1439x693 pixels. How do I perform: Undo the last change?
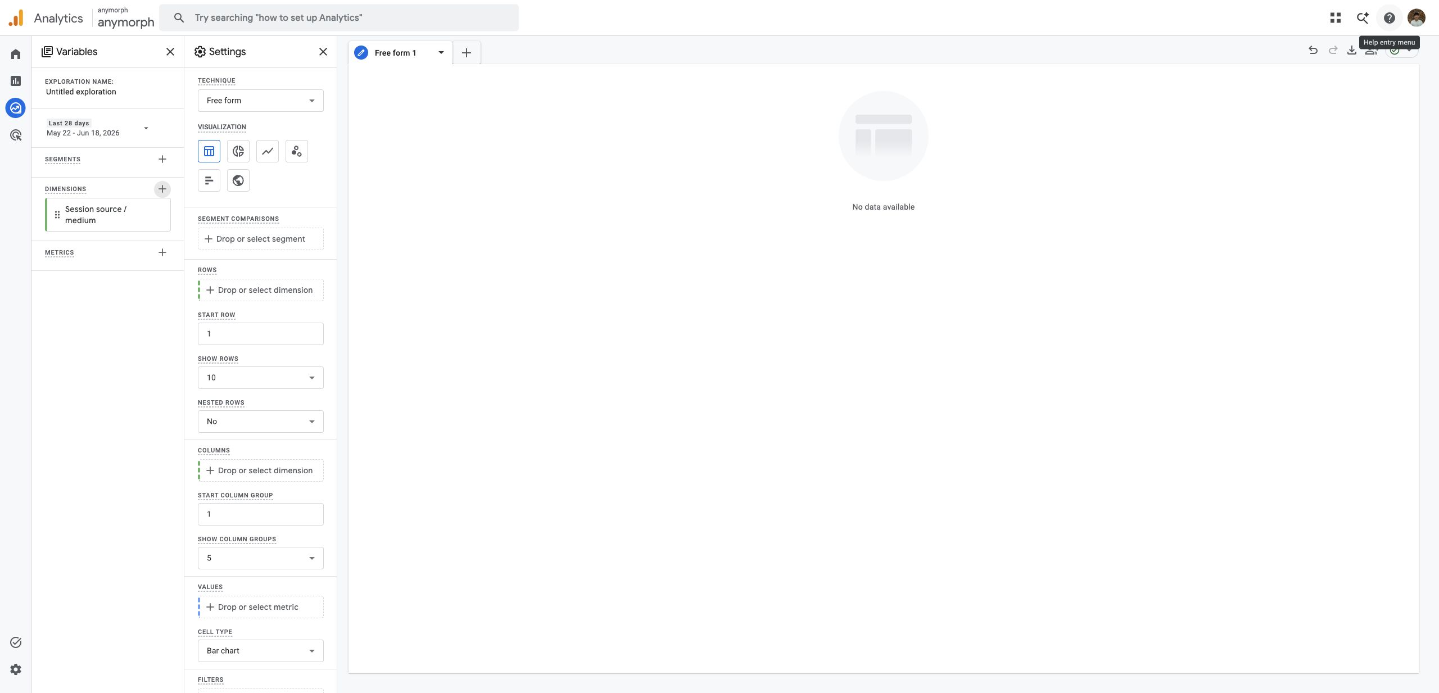point(1313,51)
